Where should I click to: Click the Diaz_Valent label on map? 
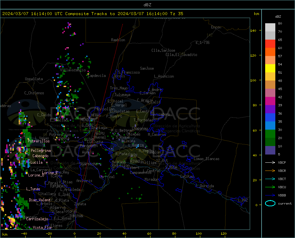pos(40,200)
